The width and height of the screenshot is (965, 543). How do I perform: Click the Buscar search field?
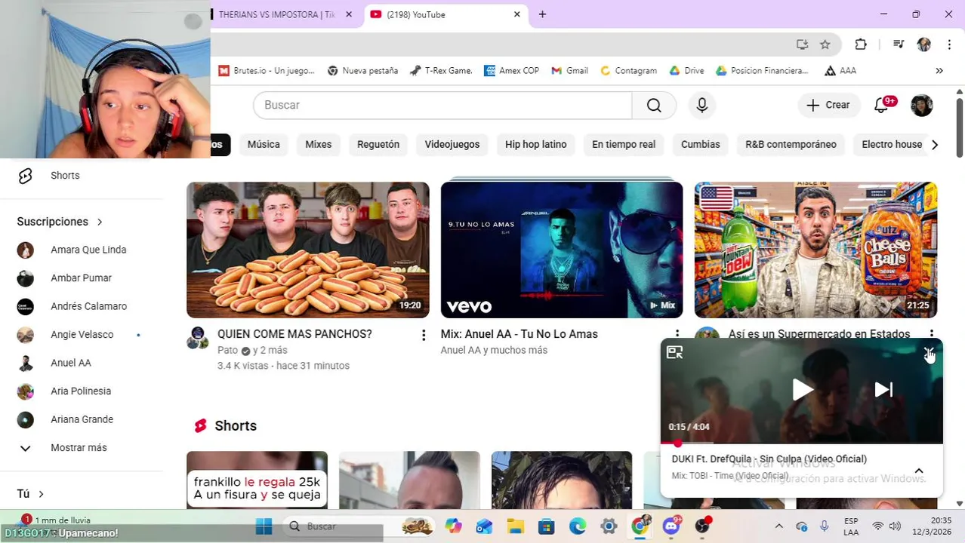point(442,105)
